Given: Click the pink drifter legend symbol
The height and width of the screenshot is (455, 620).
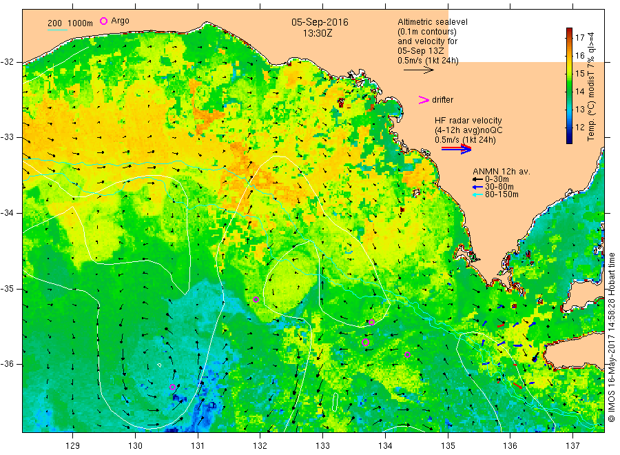Looking at the screenshot, I should [x=424, y=100].
